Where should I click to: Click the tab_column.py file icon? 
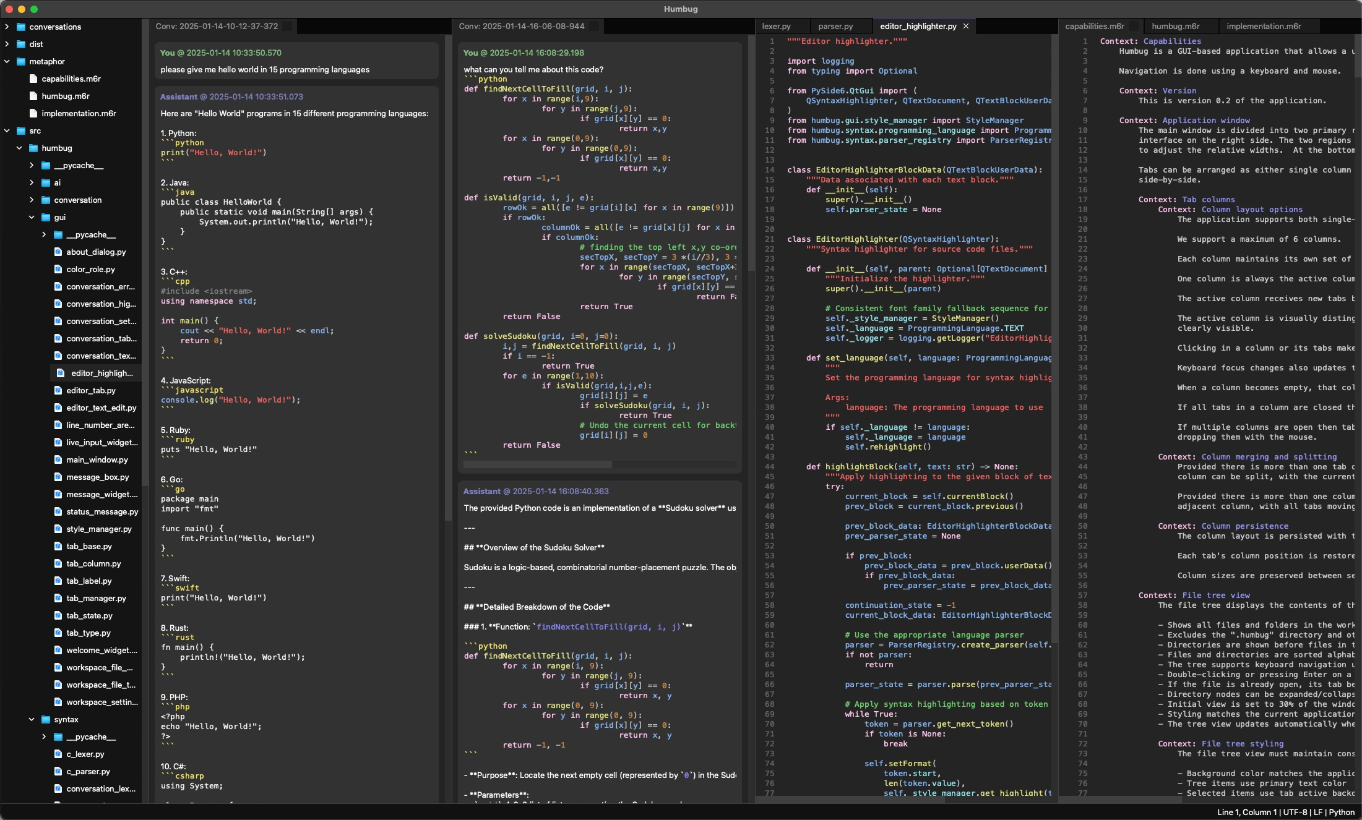coord(58,563)
